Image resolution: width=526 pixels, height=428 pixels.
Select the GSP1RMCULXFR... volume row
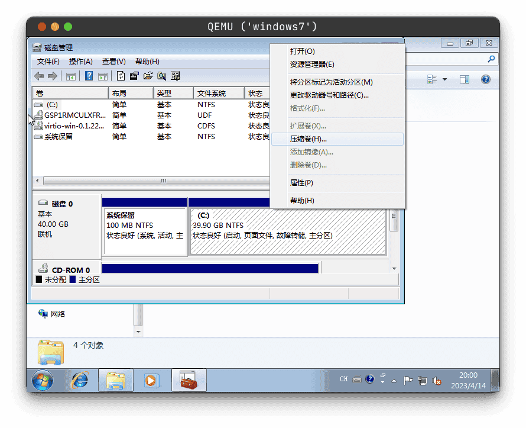click(151, 115)
